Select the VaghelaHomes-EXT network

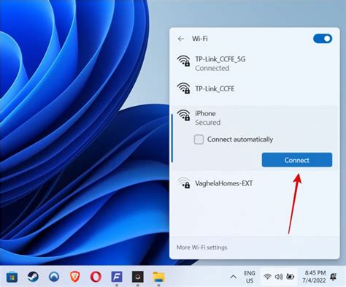[x=255, y=183]
